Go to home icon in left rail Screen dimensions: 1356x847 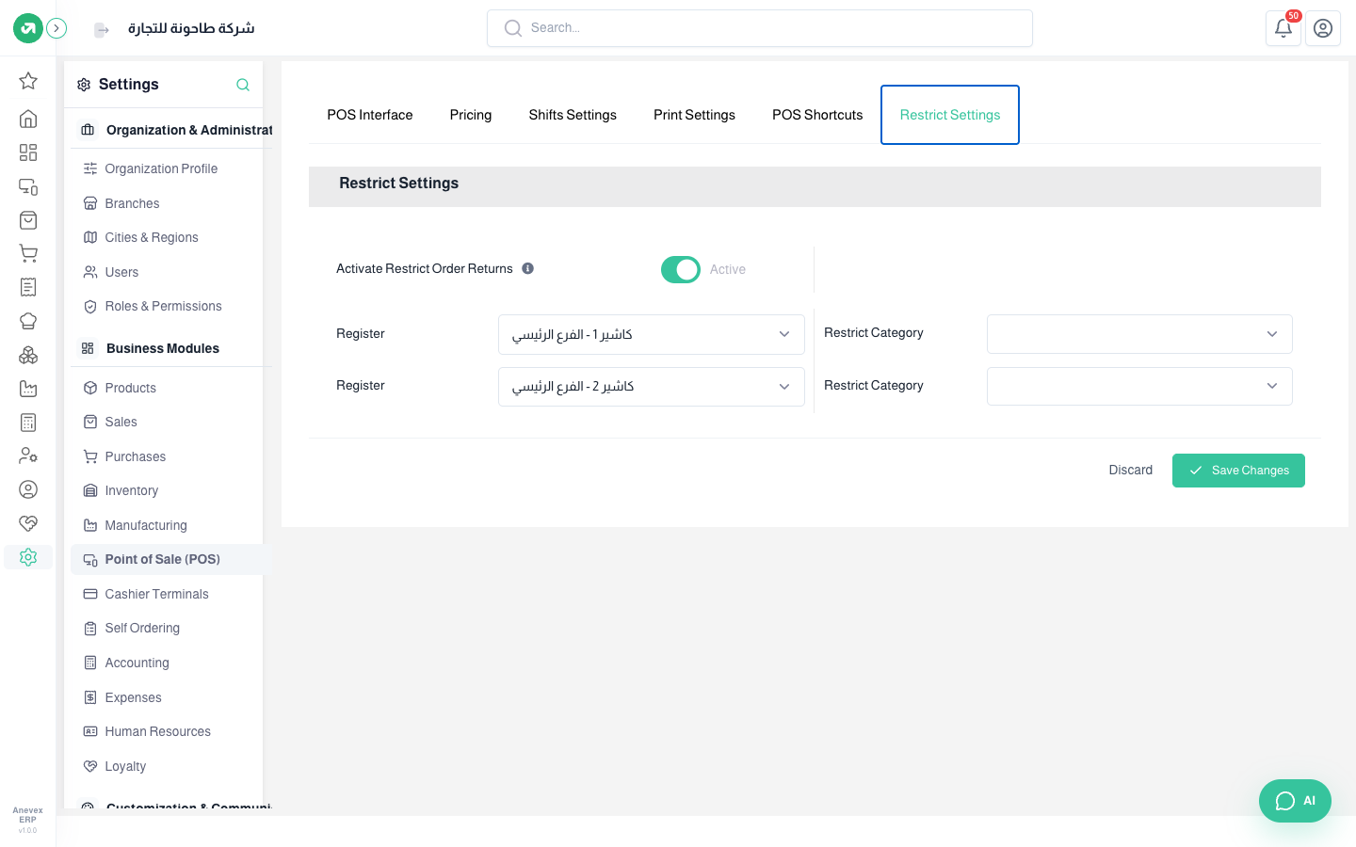[x=28, y=119]
